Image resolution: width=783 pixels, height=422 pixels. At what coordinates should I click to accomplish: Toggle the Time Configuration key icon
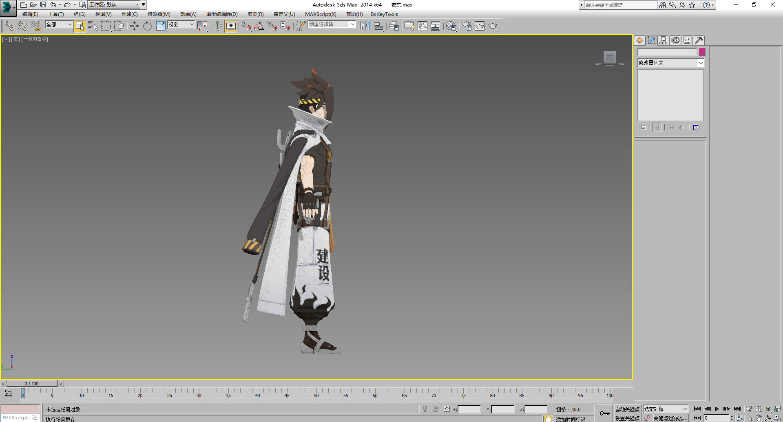pyautogui.click(x=605, y=413)
